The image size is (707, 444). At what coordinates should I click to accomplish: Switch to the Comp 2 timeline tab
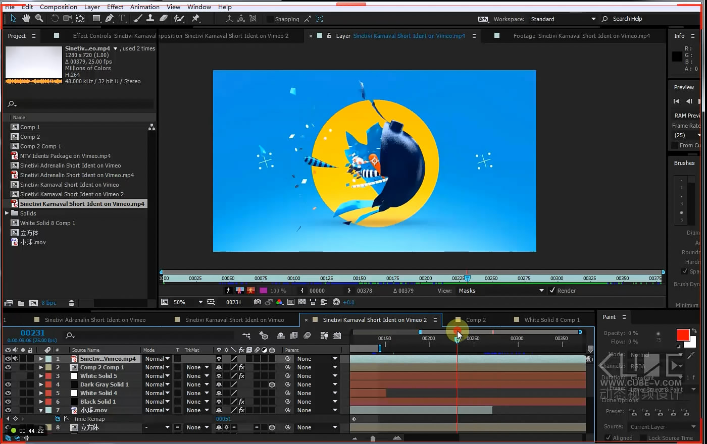[x=476, y=320]
